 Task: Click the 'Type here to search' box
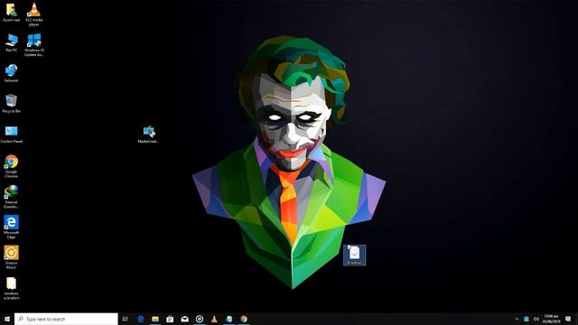pos(66,319)
